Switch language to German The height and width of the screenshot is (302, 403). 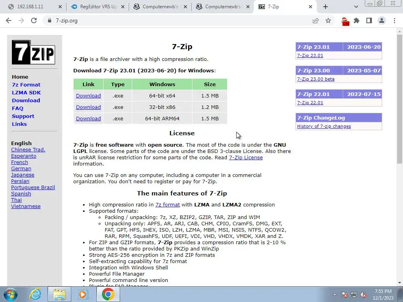click(21, 169)
